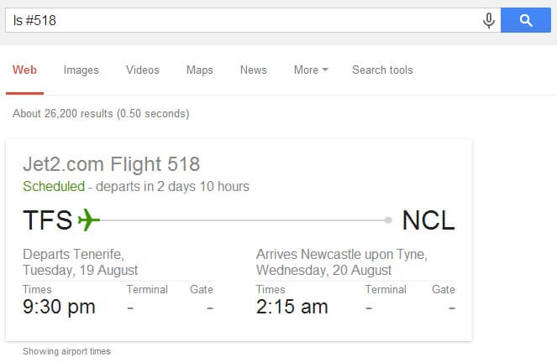Click the search box containing ls #518
This screenshot has height=362, width=557.
(x=242, y=20)
